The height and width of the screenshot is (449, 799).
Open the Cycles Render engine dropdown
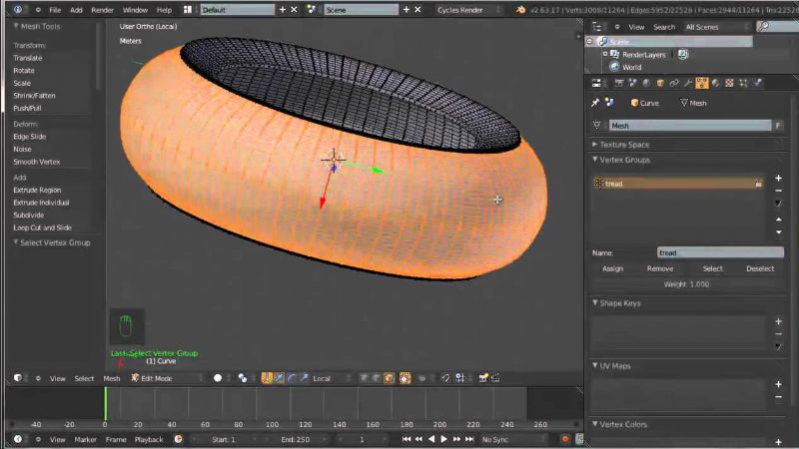click(x=469, y=9)
